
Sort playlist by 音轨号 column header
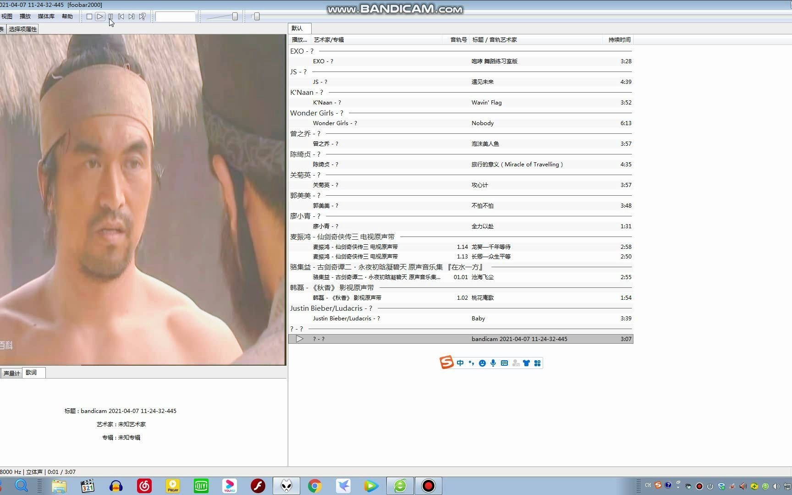pyautogui.click(x=456, y=40)
